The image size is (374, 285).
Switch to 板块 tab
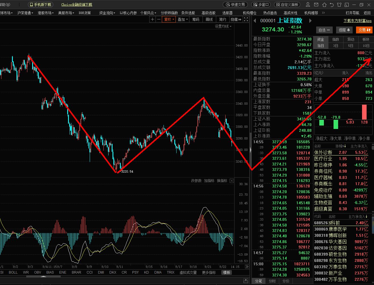366,39
